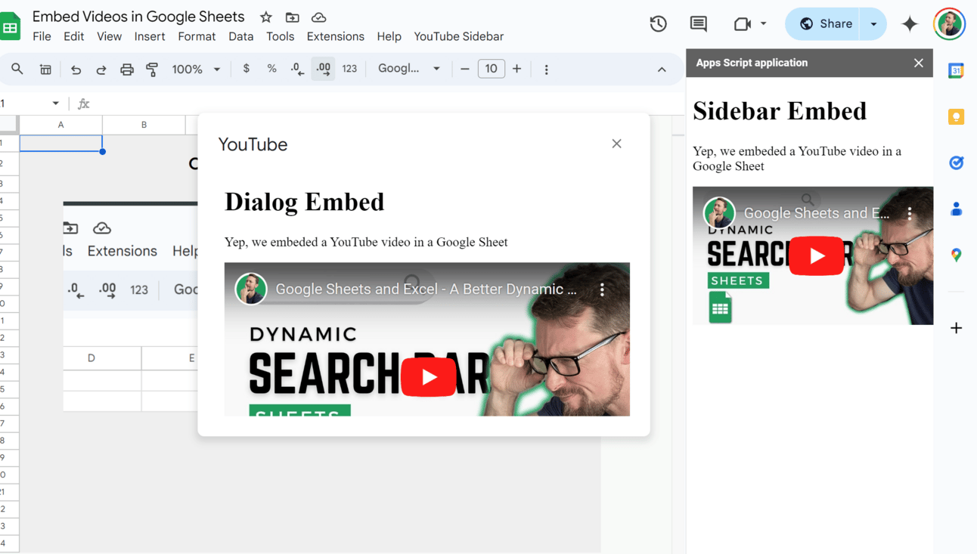Image resolution: width=977 pixels, height=554 pixels.
Task: Check the cloud save status icon
Action: [x=318, y=17]
